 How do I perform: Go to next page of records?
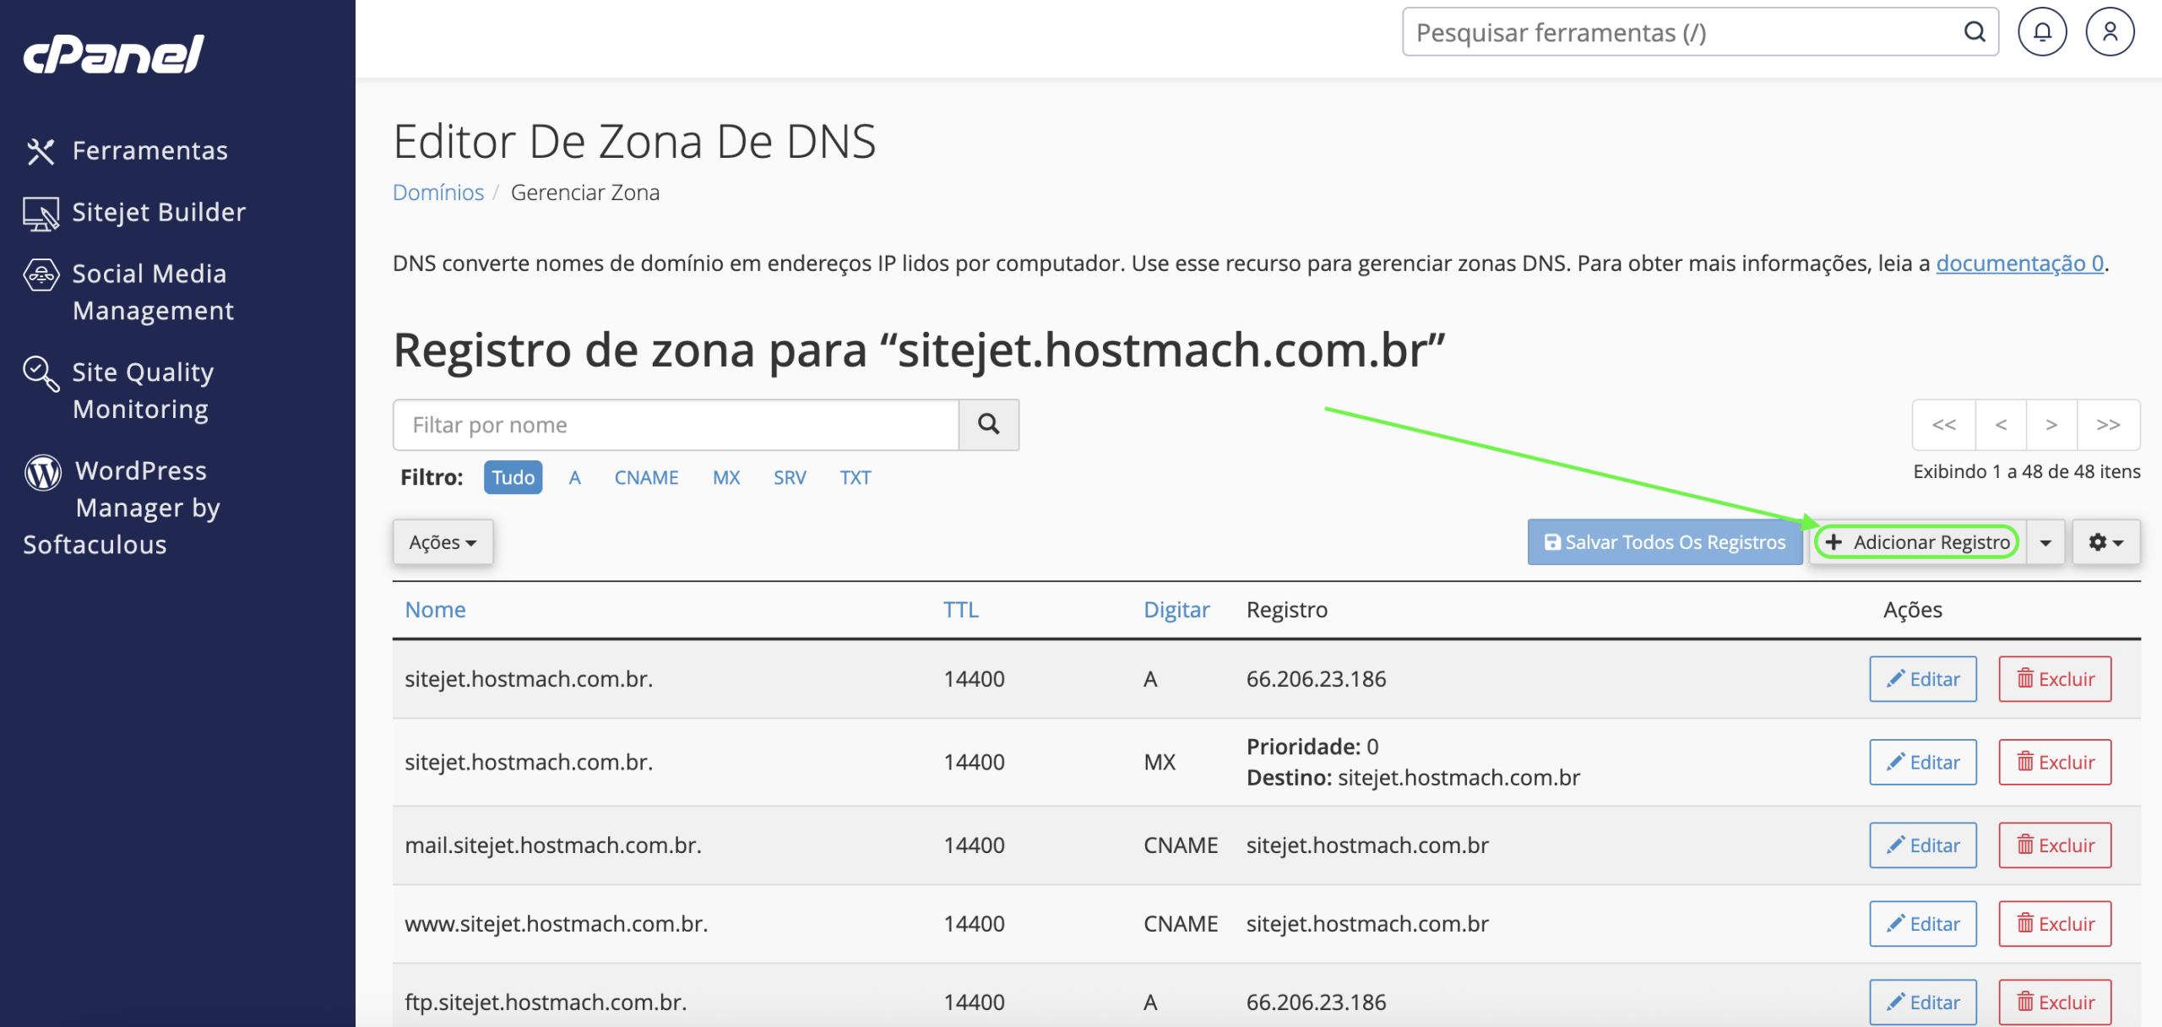pos(2051,424)
